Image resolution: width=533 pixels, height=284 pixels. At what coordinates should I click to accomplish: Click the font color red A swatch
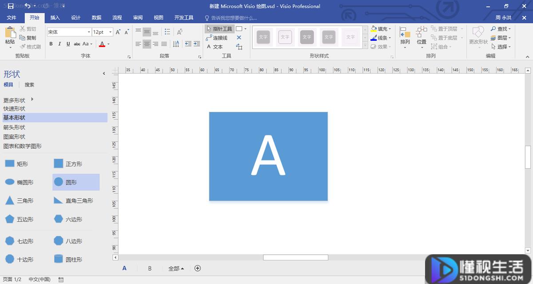102,44
